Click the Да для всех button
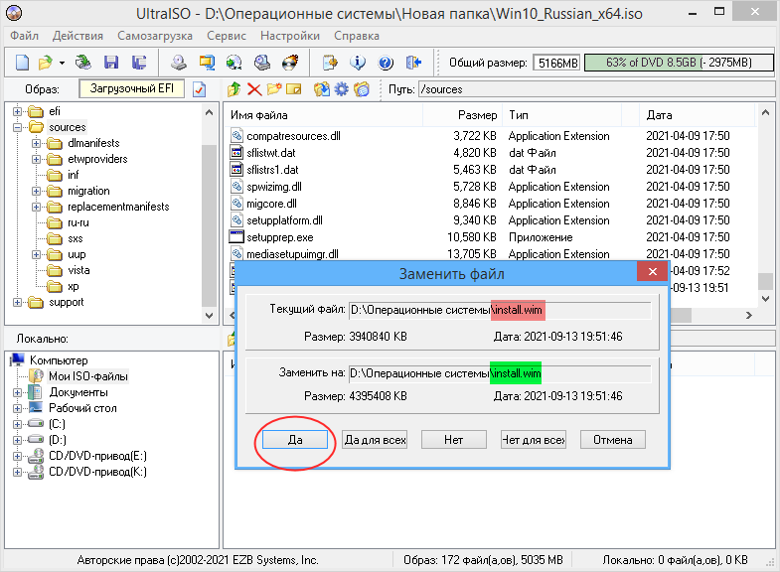Image resolution: width=780 pixels, height=572 pixels. 375,440
